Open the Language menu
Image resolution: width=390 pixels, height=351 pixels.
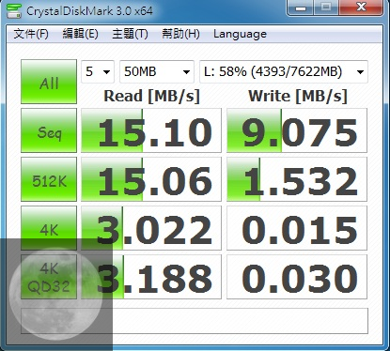point(240,34)
